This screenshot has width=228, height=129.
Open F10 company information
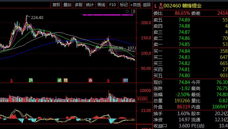(x=112, y=5)
